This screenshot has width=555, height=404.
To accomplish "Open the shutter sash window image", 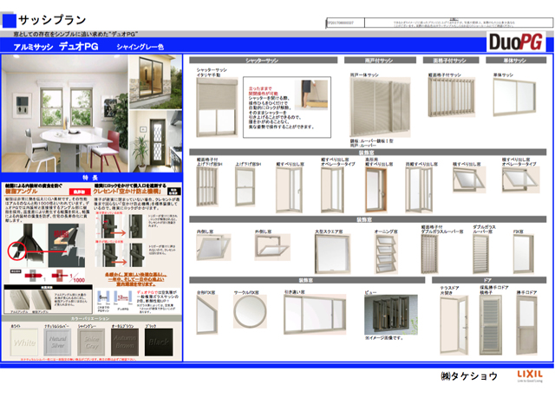I will point(217,108).
